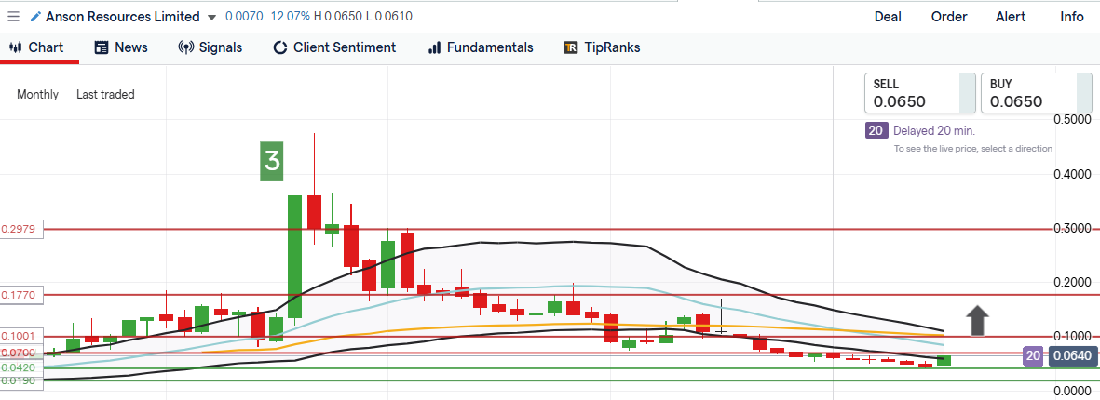Click the green number 3 chart marker
Screen dimensions: 1100x400
(271, 160)
